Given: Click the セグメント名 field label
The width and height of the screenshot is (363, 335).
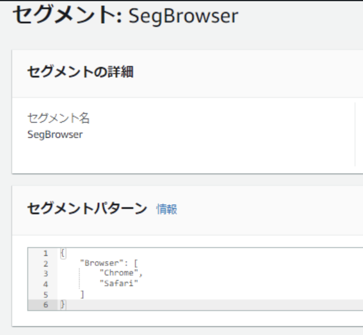Looking at the screenshot, I should (x=58, y=118).
